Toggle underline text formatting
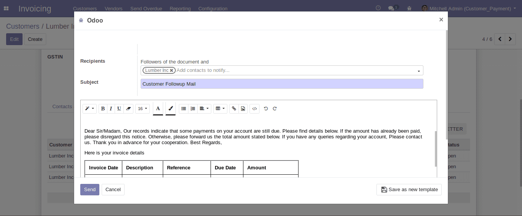 (x=119, y=109)
